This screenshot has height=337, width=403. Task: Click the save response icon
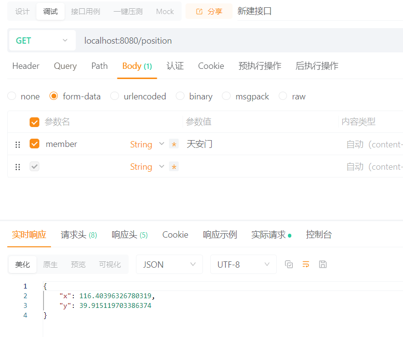[323, 264]
